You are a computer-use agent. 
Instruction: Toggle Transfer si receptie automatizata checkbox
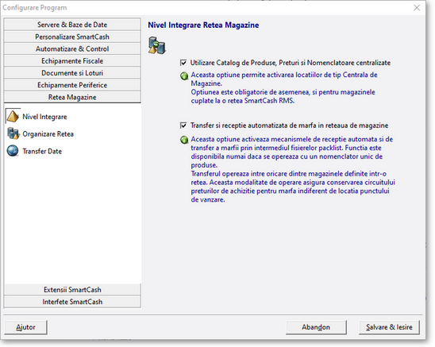183,125
